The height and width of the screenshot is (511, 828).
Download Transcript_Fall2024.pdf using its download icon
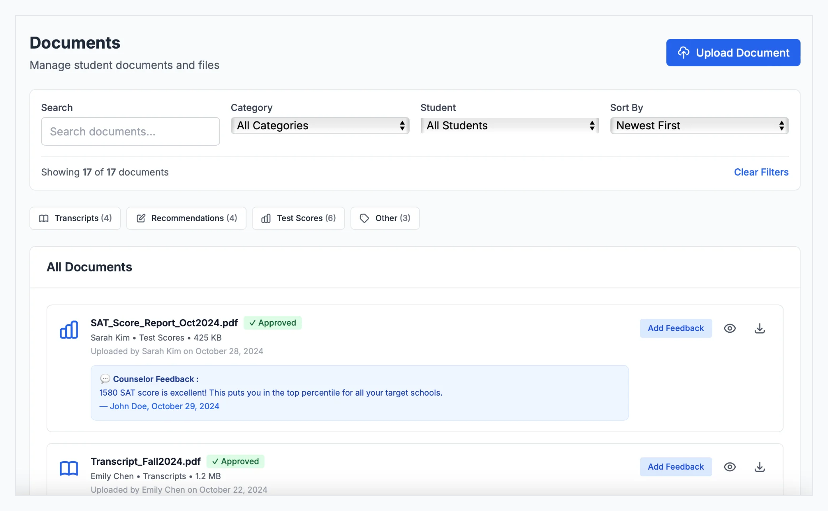coord(760,467)
